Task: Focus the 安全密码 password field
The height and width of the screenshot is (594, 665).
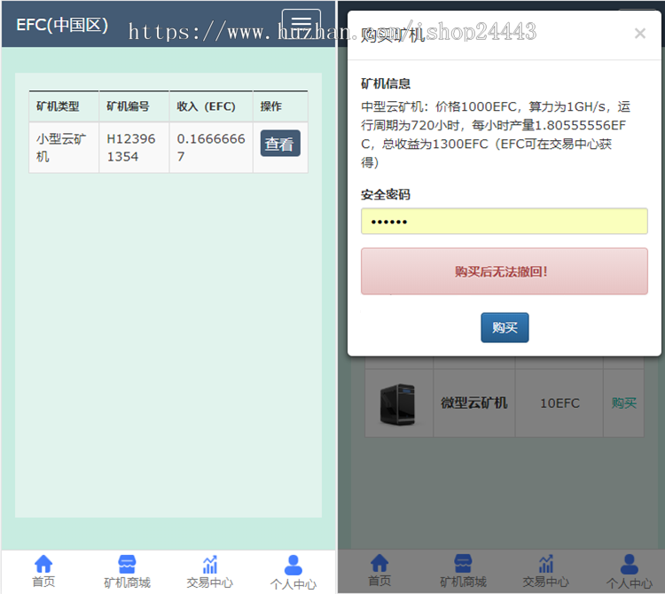Action: tap(505, 222)
